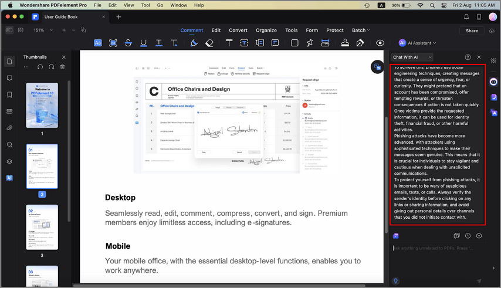Image resolution: width=501 pixels, height=288 pixels.
Task: Open the Window menu in menu bar
Action: (x=178, y=5)
